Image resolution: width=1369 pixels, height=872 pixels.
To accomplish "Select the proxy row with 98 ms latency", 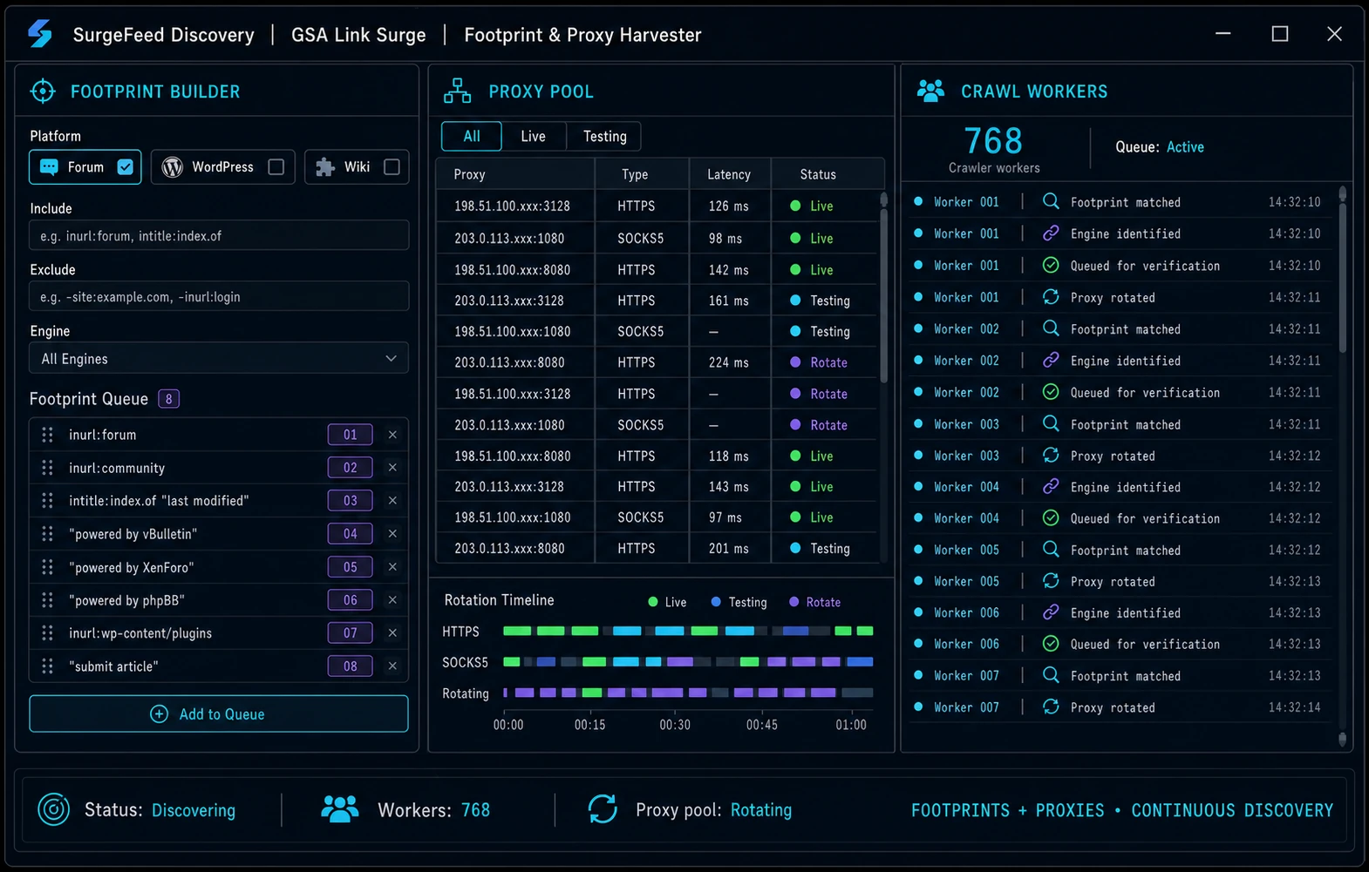I will (x=657, y=238).
